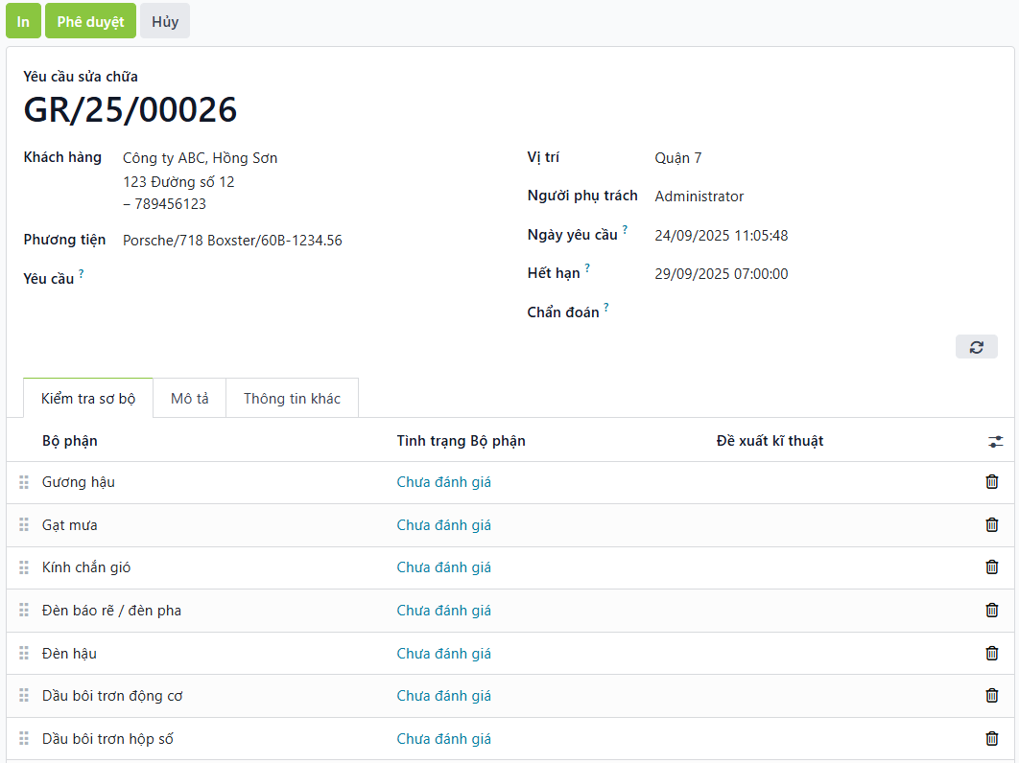Click trash icon for Đèn hậu row
The width and height of the screenshot is (1019, 763).
pos(991,654)
